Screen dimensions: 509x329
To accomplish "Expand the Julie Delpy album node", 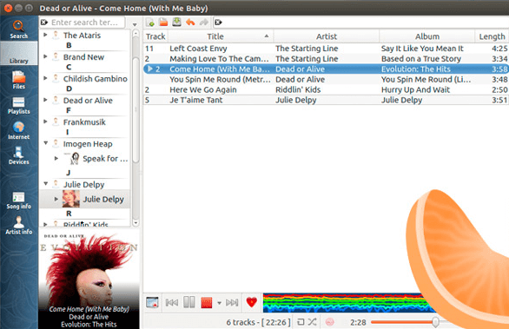I will (x=56, y=199).
